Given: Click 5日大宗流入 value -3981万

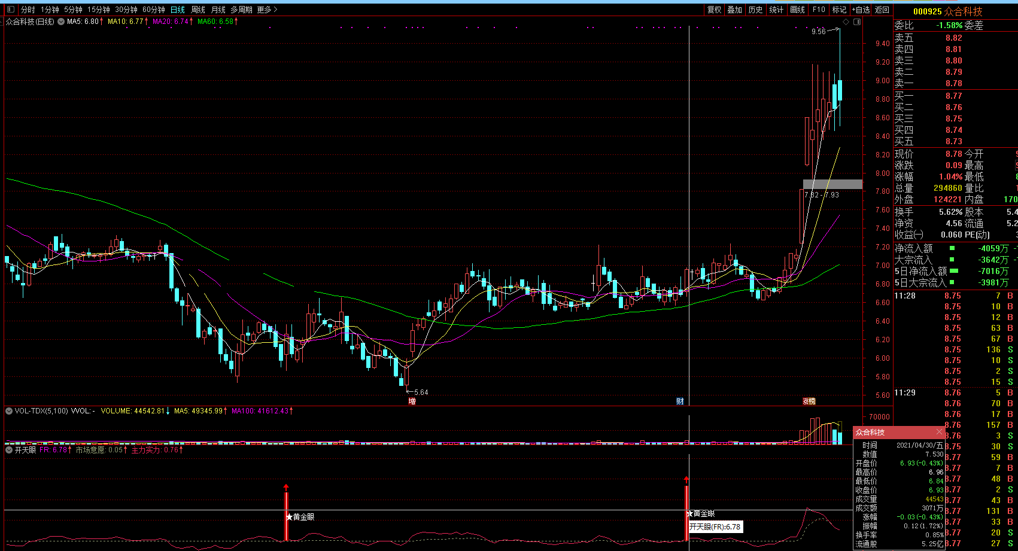Looking at the screenshot, I should pos(993,282).
